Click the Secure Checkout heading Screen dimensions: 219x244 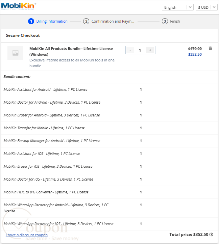(23, 35)
